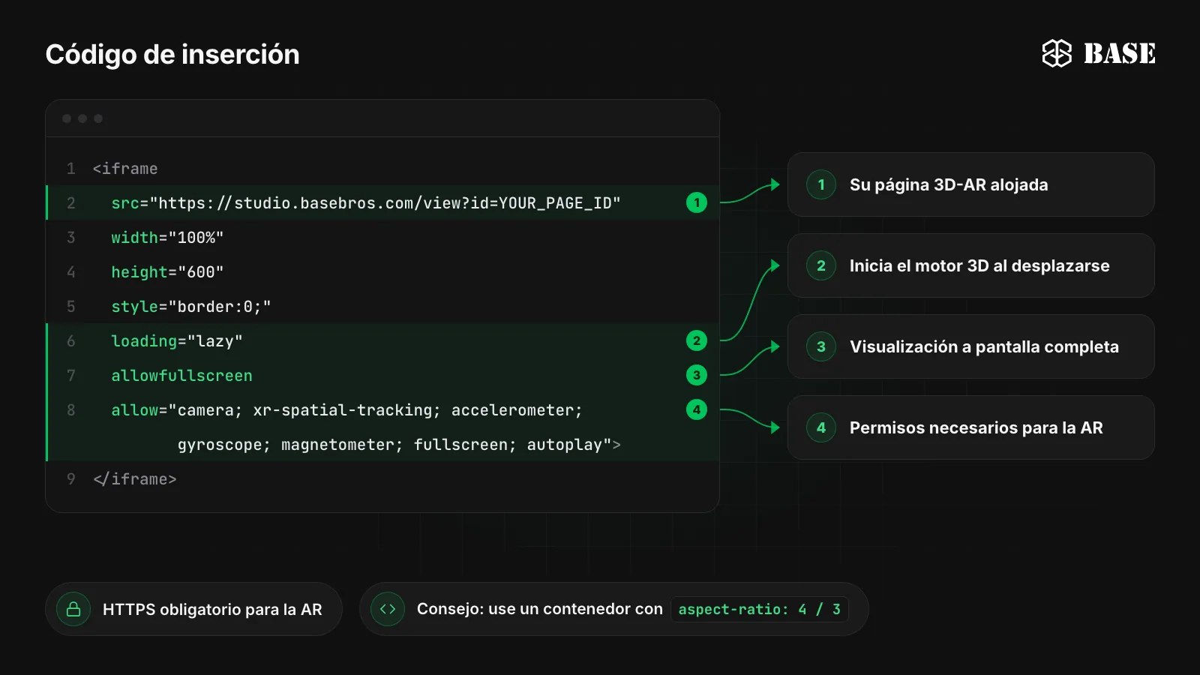Viewport: 1200px width, 675px height.
Task: Click the "HTTPS obligatorio para la AR" text
Action: click(212, 609)
